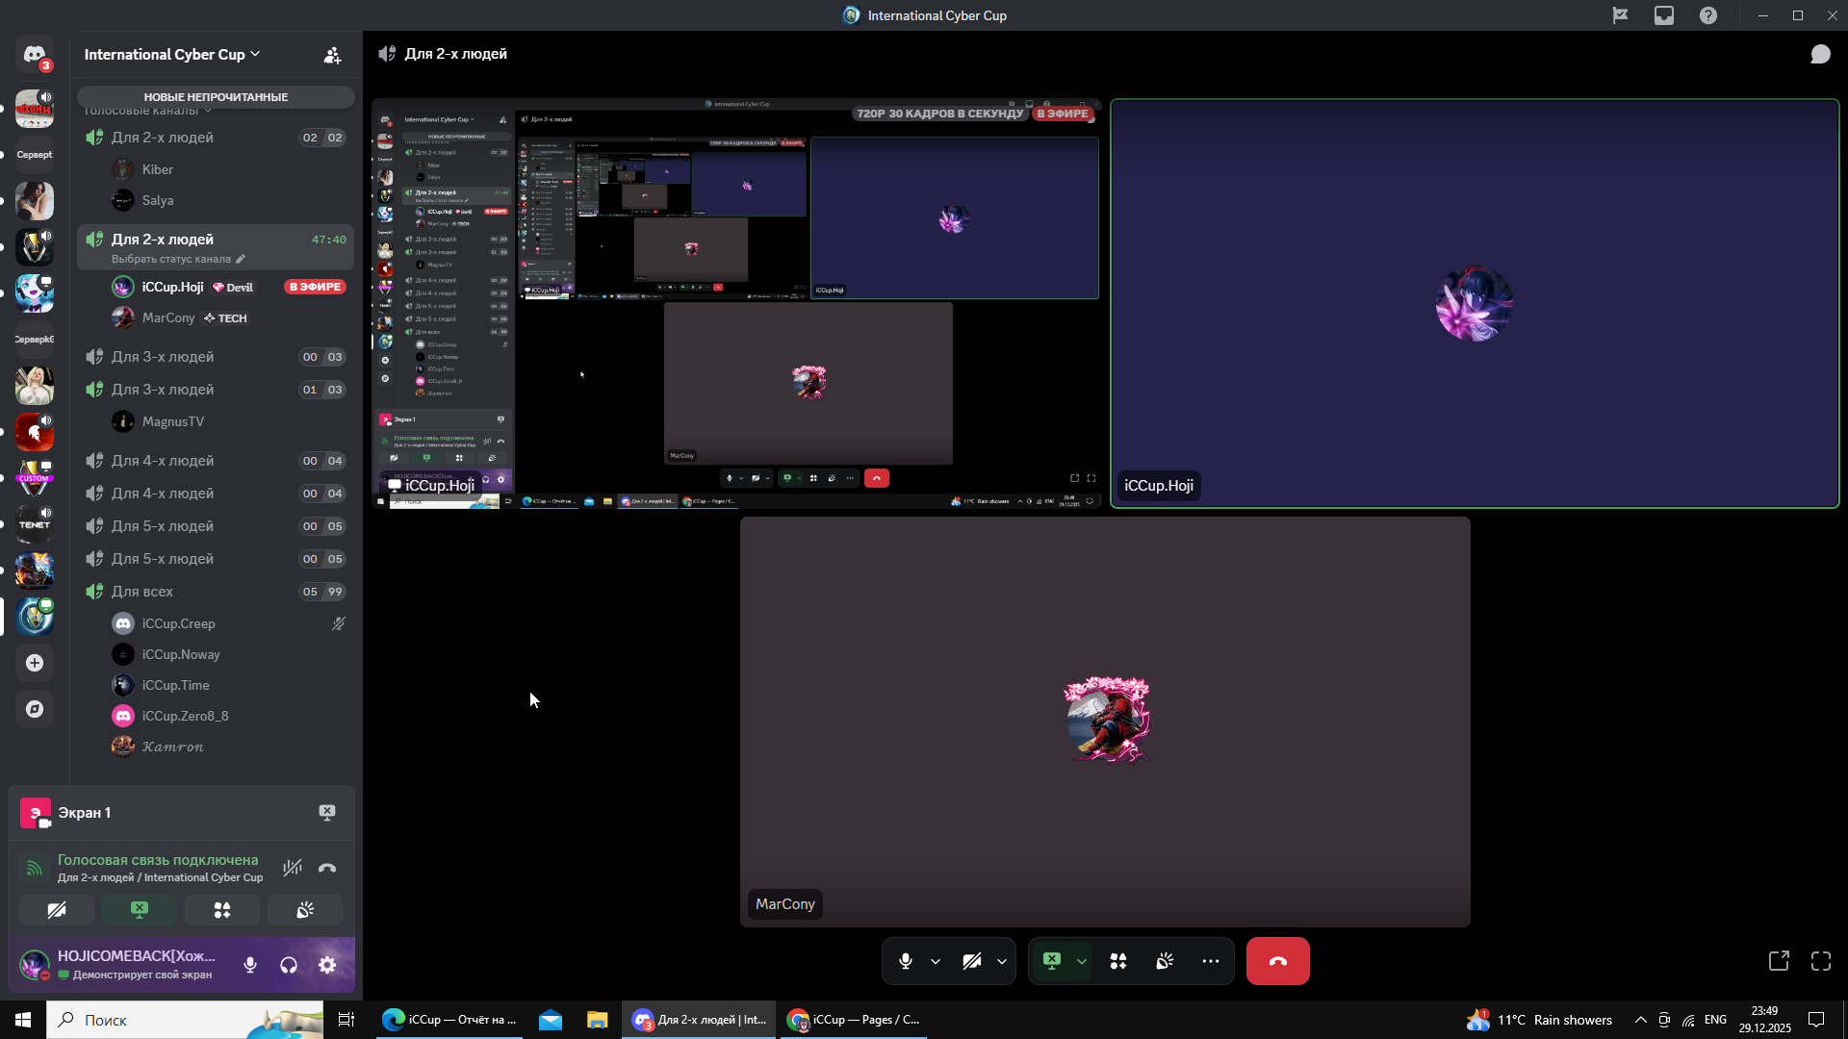Turn on the camera in call controls

coord(972,961)
